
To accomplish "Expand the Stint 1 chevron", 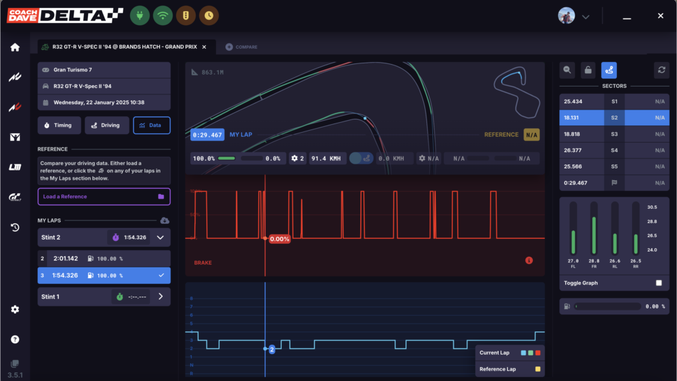I will point(161,296).
